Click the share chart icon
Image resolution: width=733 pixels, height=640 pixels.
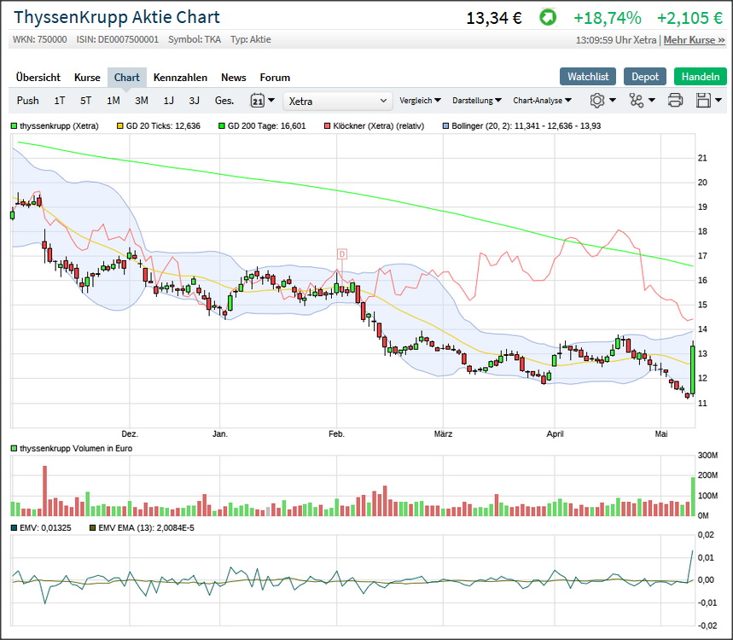pyautogui.click(x=637, y=101)
